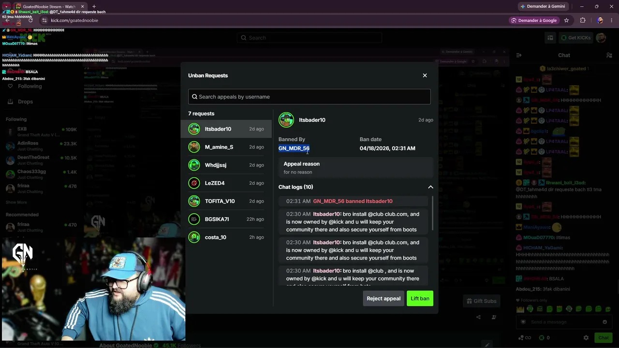
Task: Click the Kick search bar
Action: [309, 38]
